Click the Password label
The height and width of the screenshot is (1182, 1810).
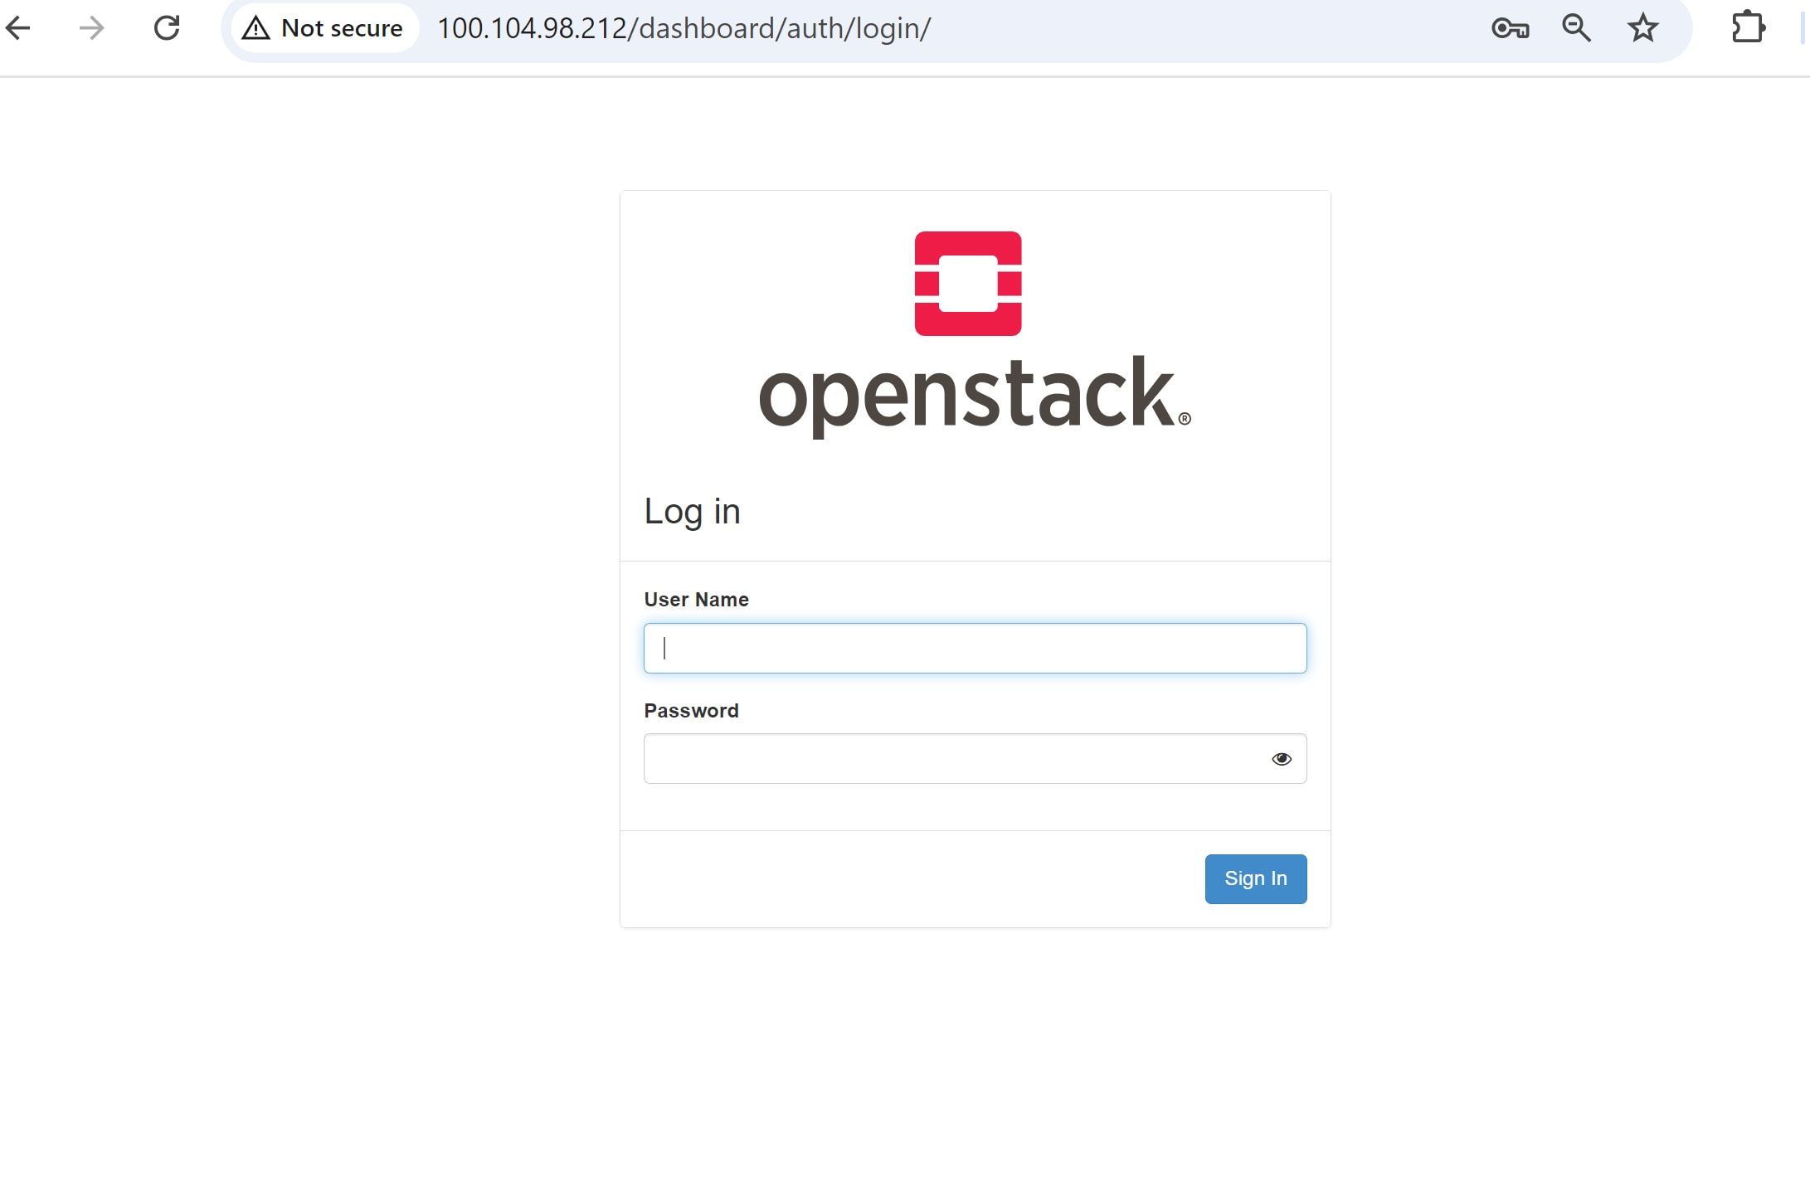click(x=691, y=710)
